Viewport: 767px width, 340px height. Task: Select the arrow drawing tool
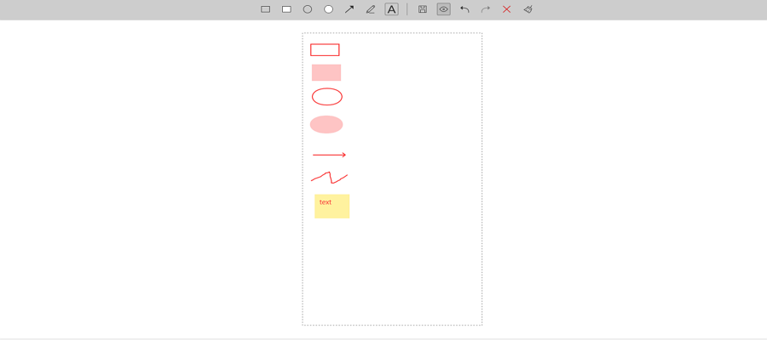pyautogui.click(x=349, y=9)
